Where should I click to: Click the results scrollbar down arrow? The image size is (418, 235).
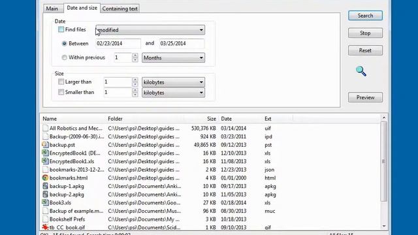pos(384,227)
